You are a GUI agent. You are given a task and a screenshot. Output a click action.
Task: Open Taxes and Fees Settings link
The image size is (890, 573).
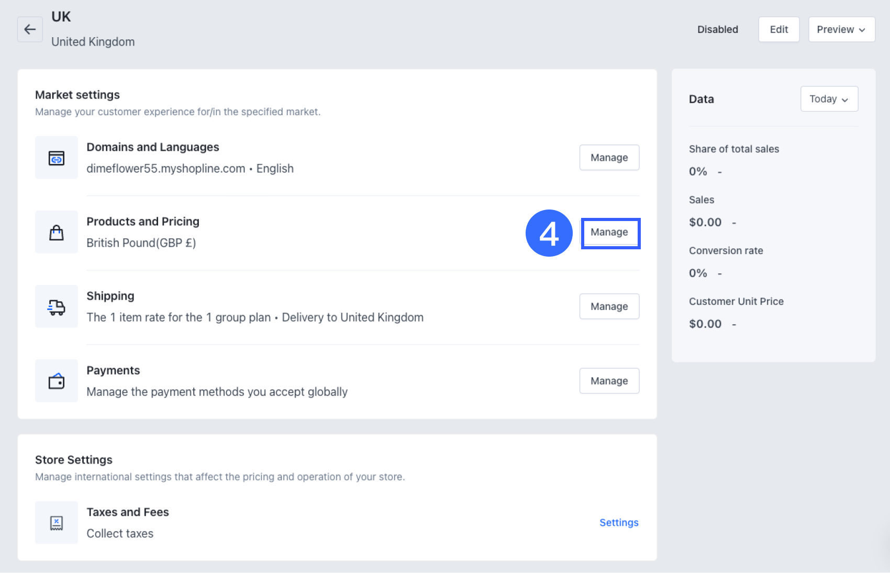[619, 523]
